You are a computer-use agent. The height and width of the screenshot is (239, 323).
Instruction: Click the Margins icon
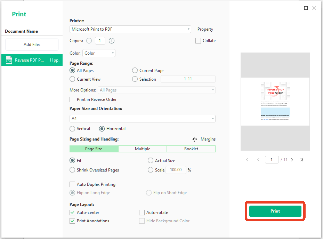194,139
